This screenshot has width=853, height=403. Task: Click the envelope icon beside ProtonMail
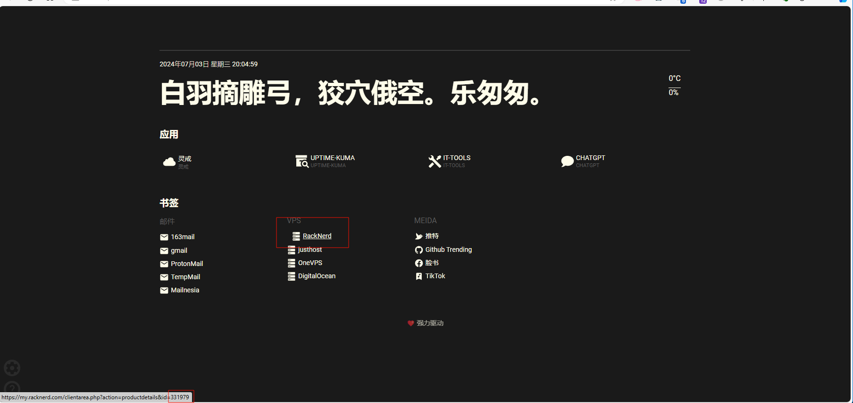click(164, 264)
